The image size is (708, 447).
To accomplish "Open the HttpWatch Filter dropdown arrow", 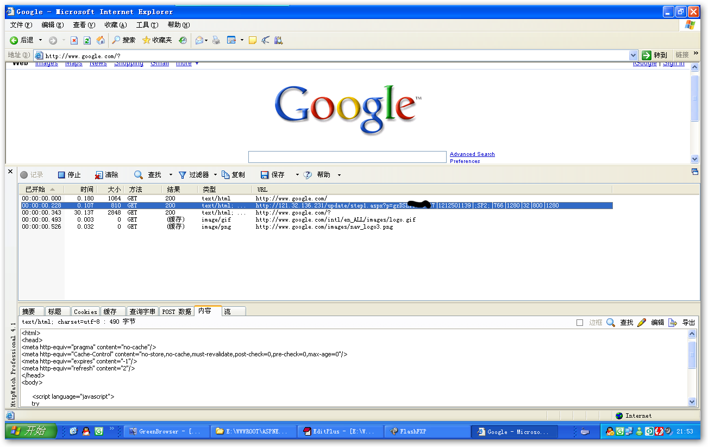I will click(x=215, y=175).
